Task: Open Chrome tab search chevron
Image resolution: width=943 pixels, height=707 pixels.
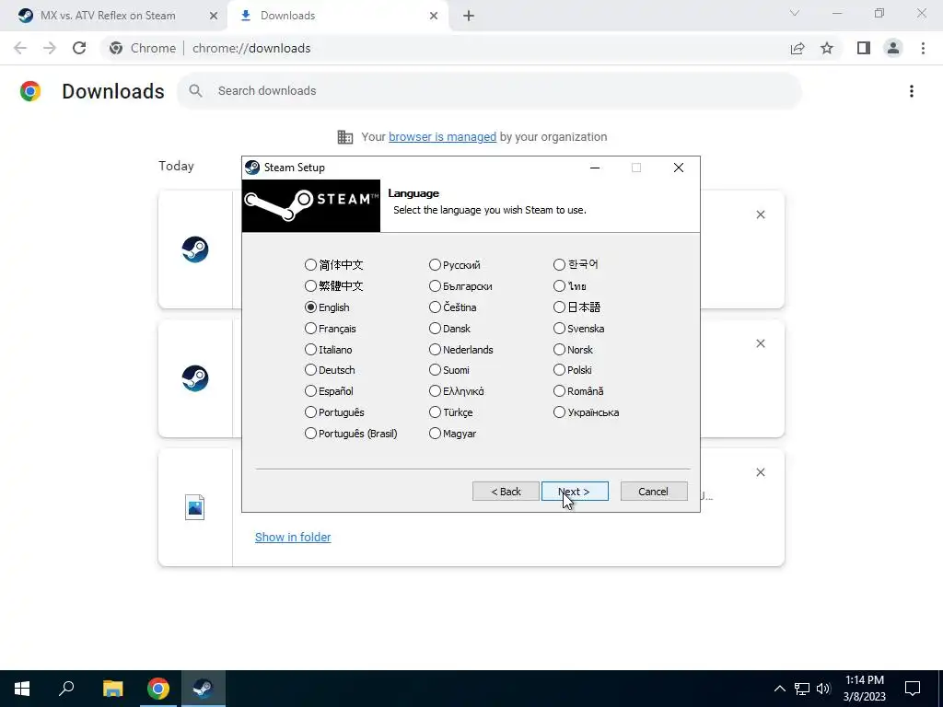Action: click(x=795, y=13)
